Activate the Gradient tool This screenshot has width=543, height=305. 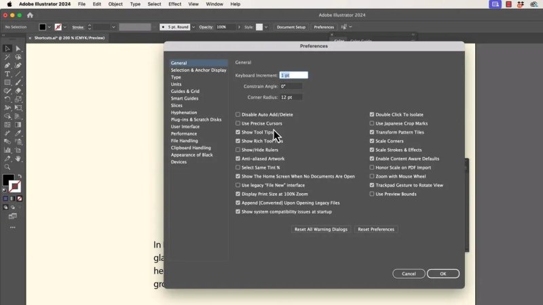tap(18, 125)
